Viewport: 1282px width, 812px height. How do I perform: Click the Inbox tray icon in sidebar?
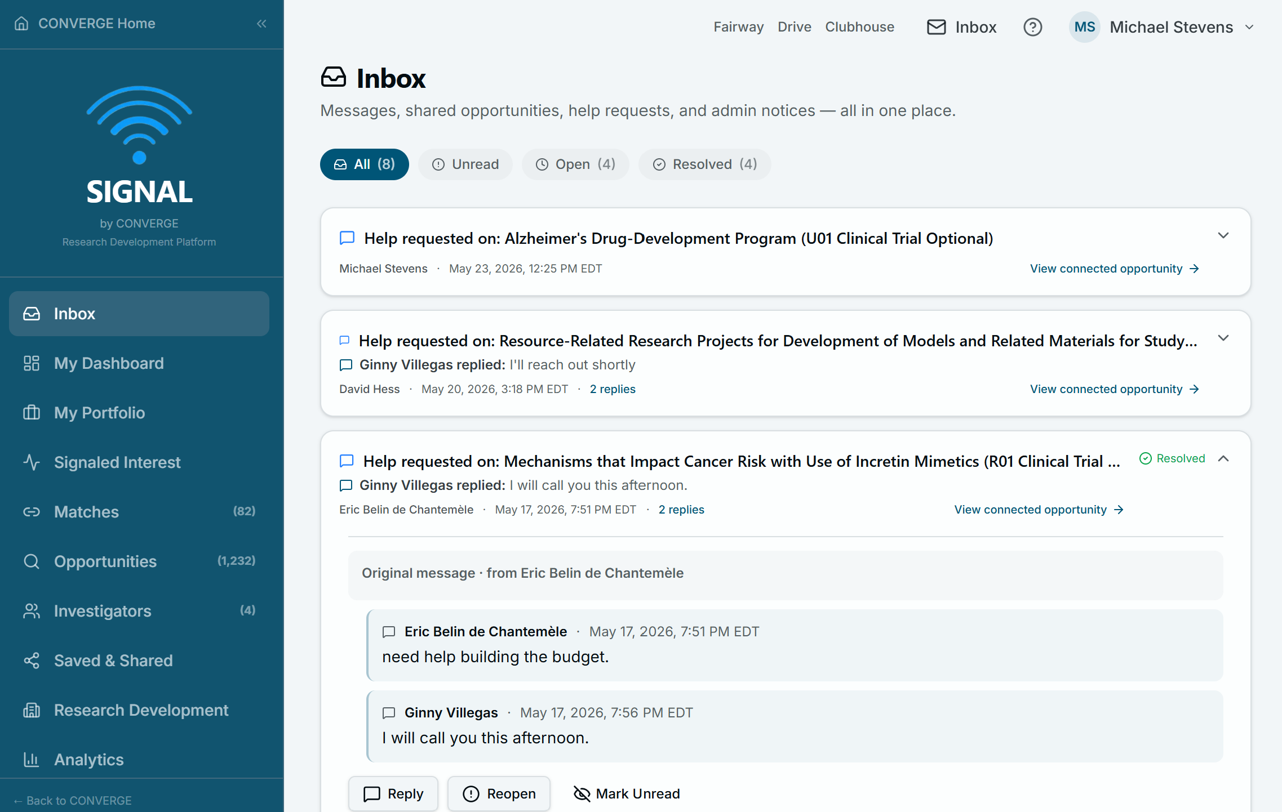[32, 314]
